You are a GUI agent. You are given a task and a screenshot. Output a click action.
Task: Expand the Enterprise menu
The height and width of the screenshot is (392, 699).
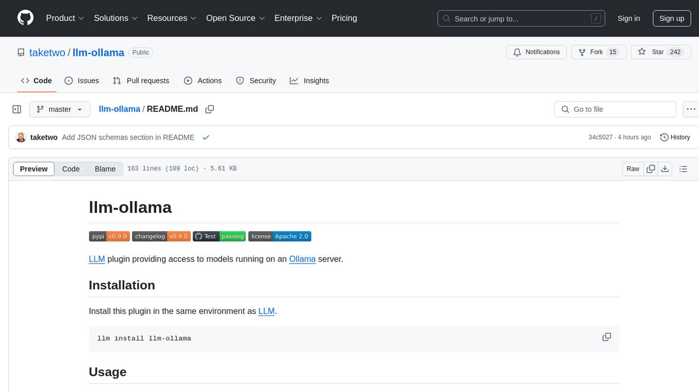(x=298, y=18)
